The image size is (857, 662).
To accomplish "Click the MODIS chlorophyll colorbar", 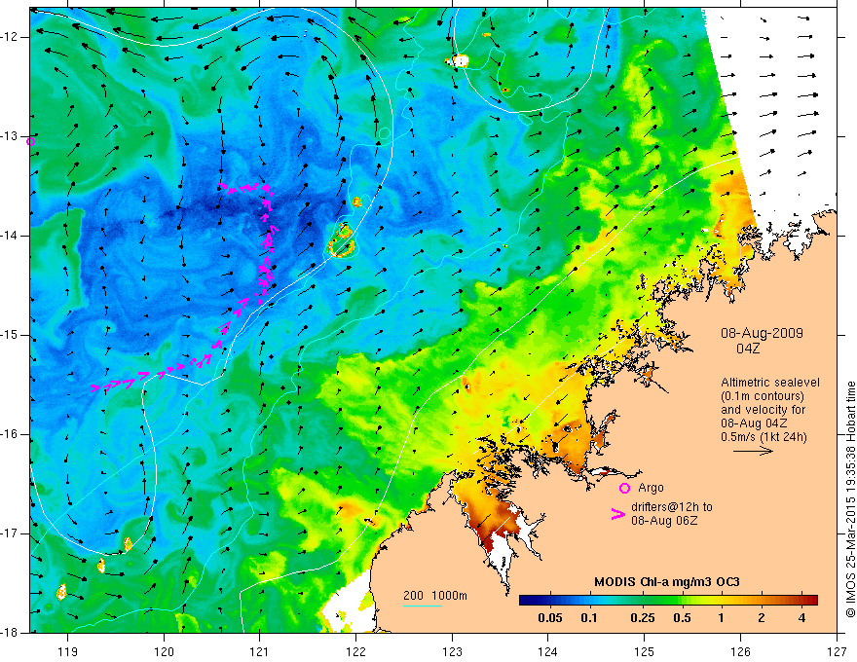I will coord(668,601).
